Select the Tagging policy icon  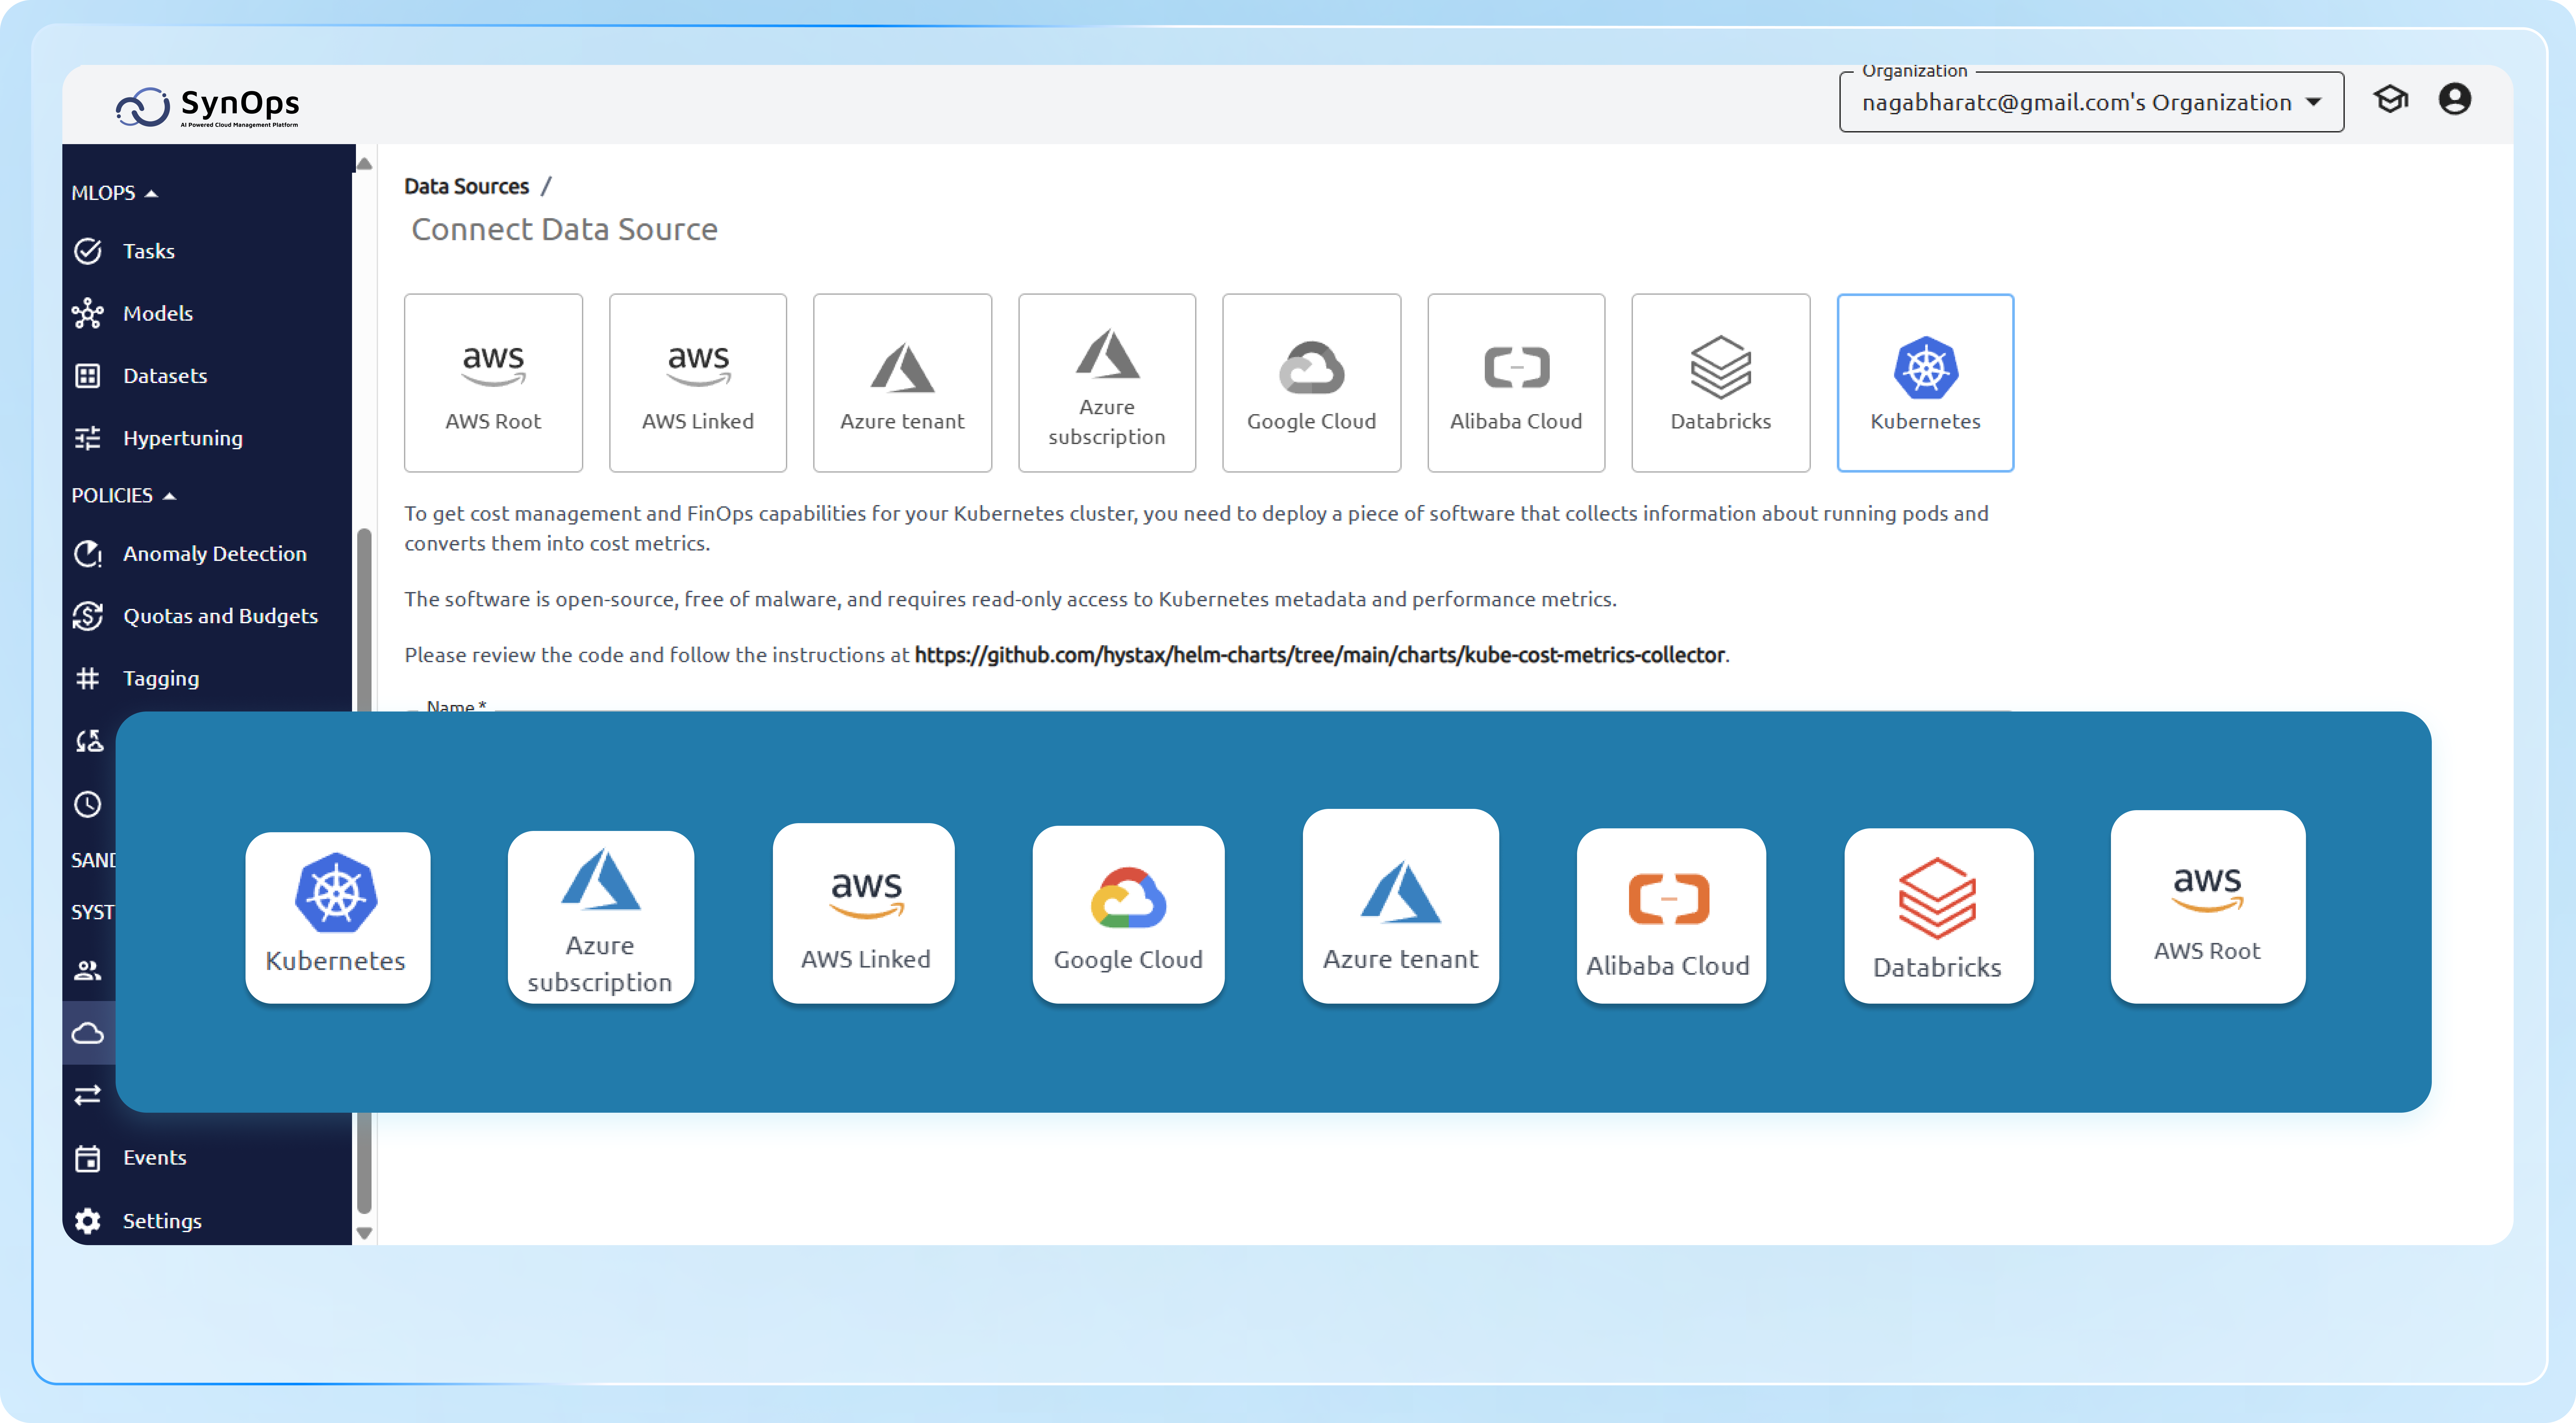[88, 677]
